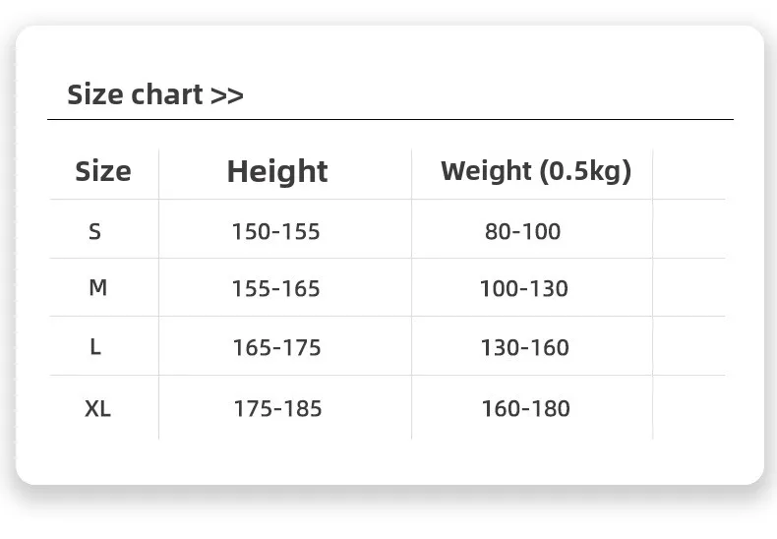Select the Height column header
Image resolution: width=777 pixels, height=539 pixels.
point(277,171)
